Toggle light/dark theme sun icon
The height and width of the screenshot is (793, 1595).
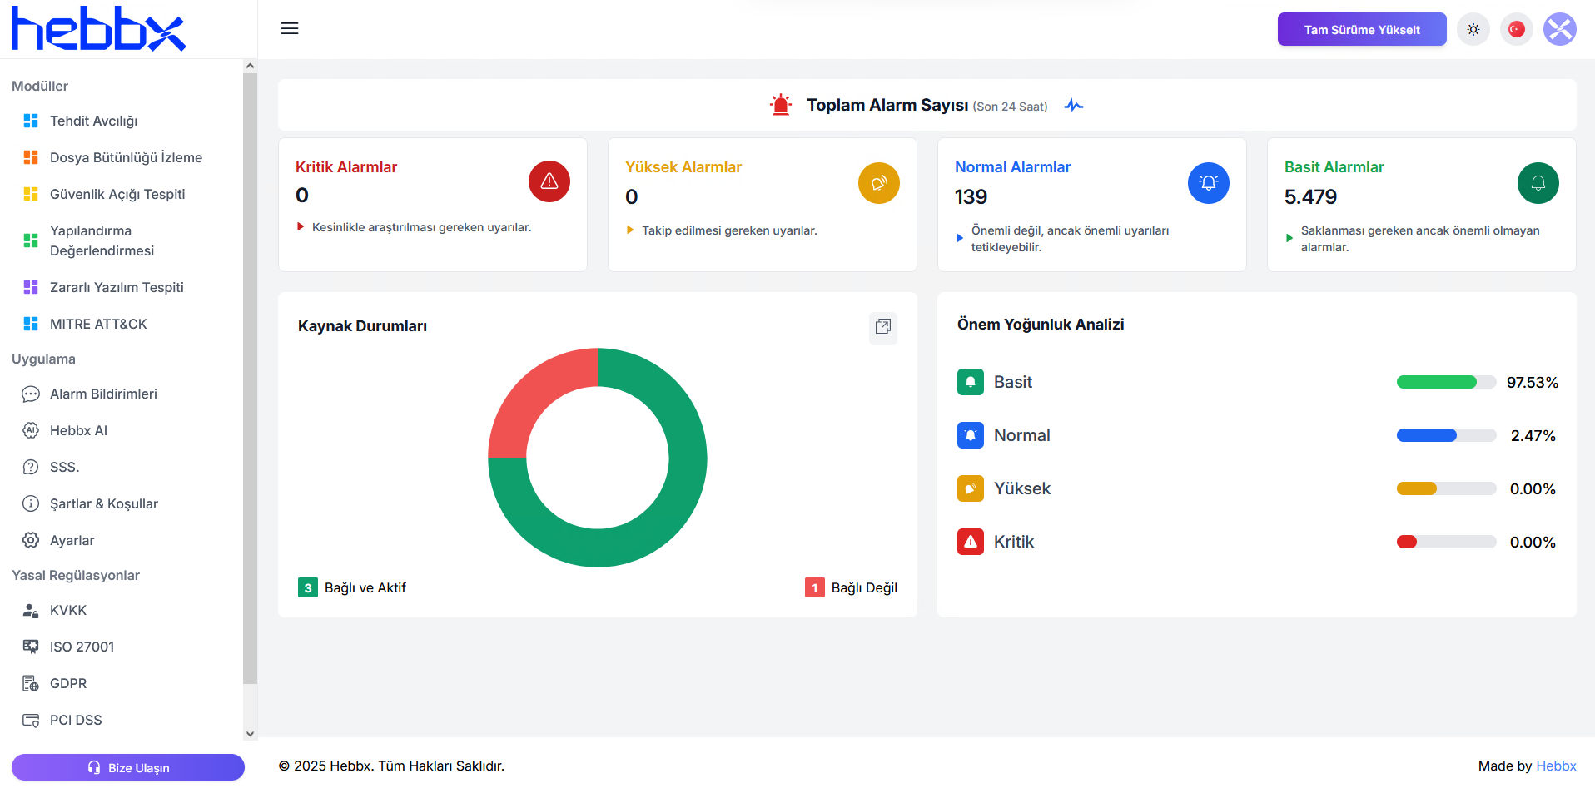click(1473, 30)
